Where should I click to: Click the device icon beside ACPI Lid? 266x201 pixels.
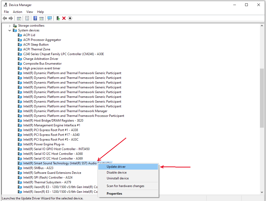point(20,35)
